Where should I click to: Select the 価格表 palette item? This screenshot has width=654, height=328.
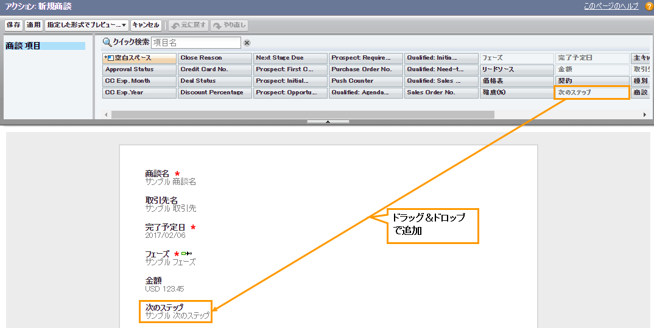coord(517,82)
